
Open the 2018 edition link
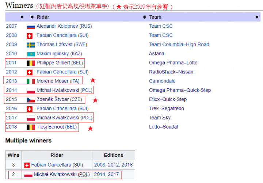(11, 127)
